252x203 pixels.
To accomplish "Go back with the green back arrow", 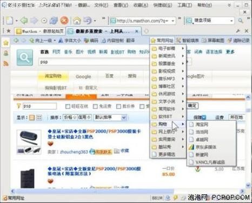I will 24,21.
